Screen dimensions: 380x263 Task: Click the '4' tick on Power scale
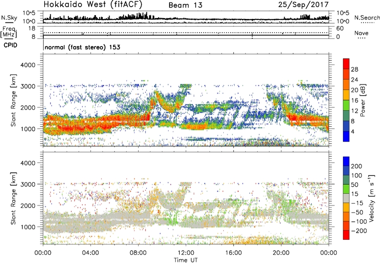pos(352,131)
